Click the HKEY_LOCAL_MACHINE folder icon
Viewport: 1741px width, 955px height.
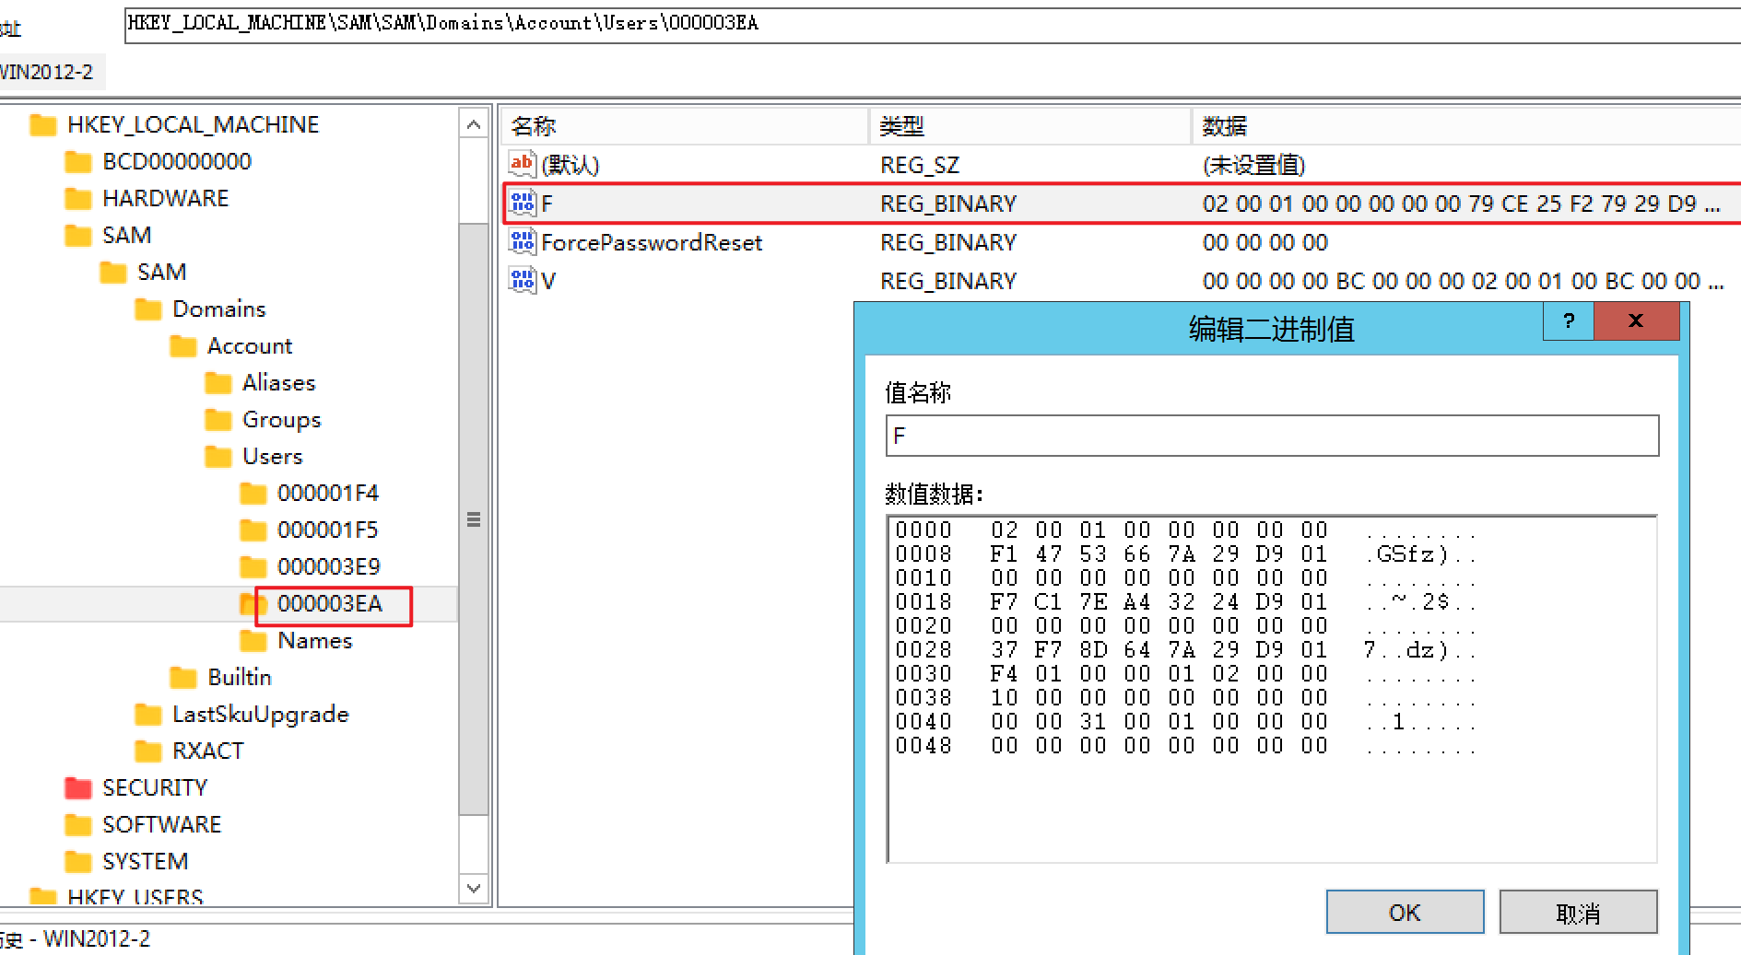tap(43, 124)
